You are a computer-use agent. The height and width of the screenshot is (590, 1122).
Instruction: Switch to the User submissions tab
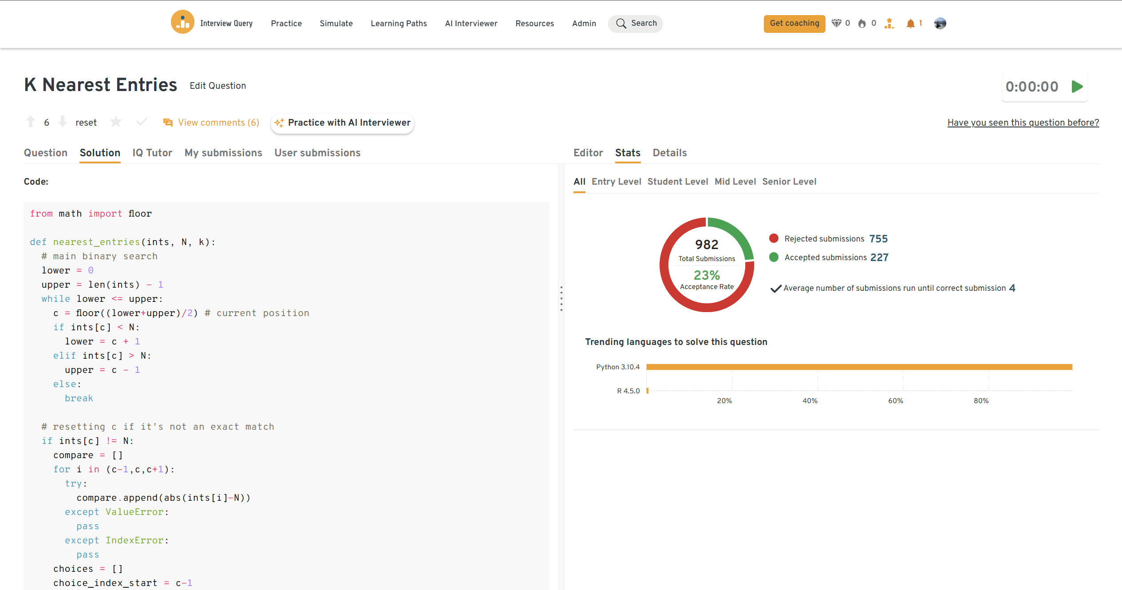317,153
